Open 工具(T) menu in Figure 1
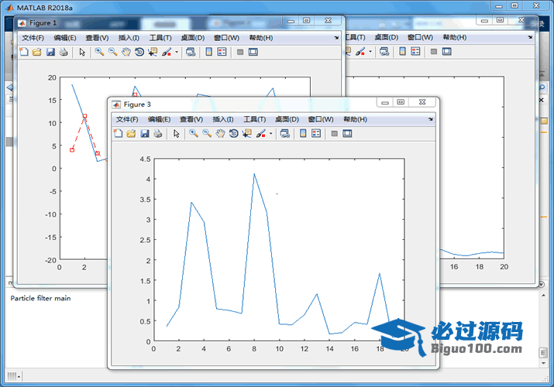 tap(160, 37)
